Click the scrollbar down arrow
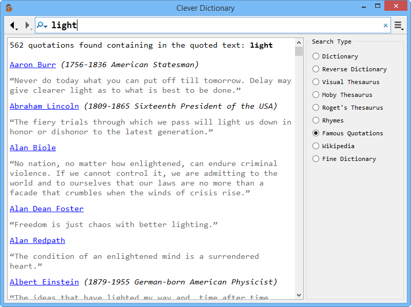 tap(299, 295)
